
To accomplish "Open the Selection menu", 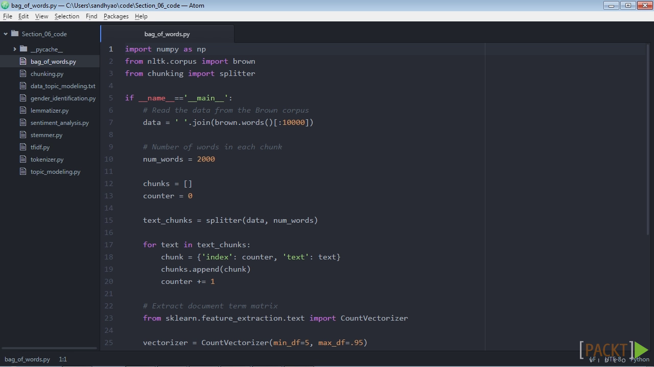I will pos(67,16).
